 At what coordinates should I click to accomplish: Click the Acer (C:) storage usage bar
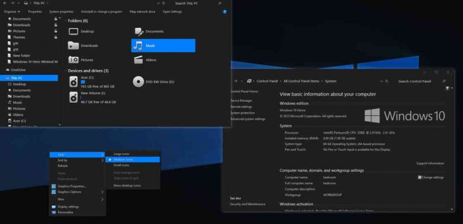click(x=83, y=82)
